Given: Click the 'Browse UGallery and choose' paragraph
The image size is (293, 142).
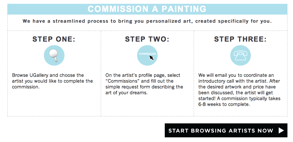Looking at the screenshot, I should click(x=53, y=81).
